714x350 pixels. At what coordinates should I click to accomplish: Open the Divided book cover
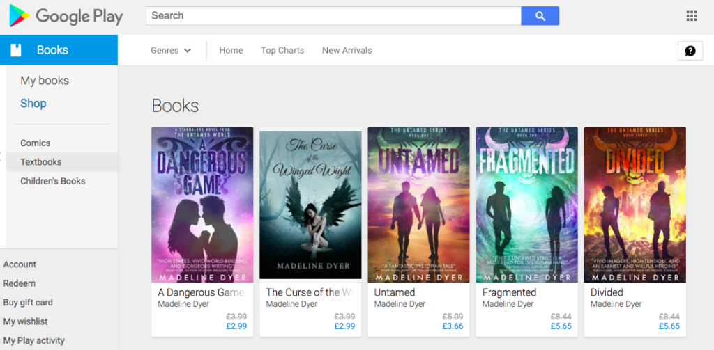click(x=635, y=205)
